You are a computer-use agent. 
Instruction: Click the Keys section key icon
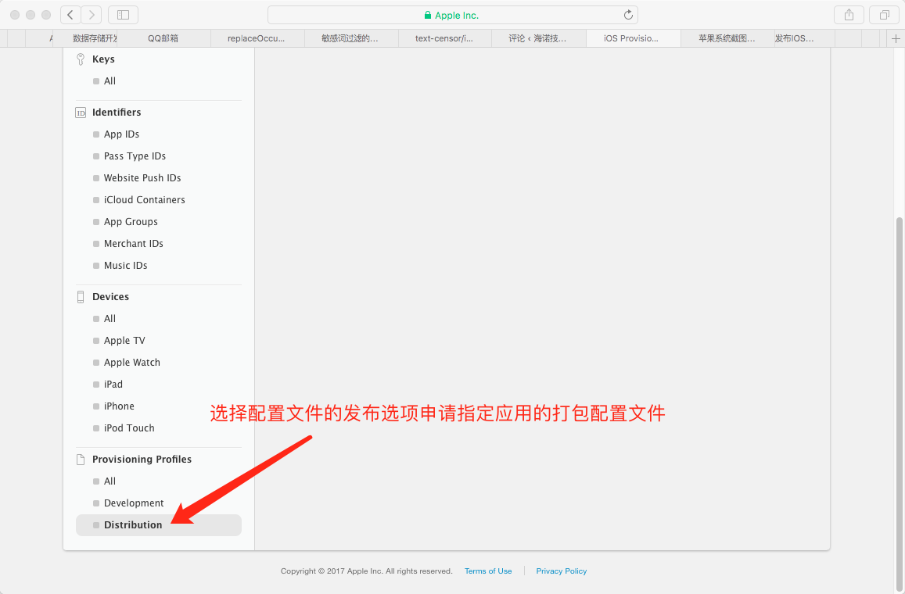click(x=81, y=59)
